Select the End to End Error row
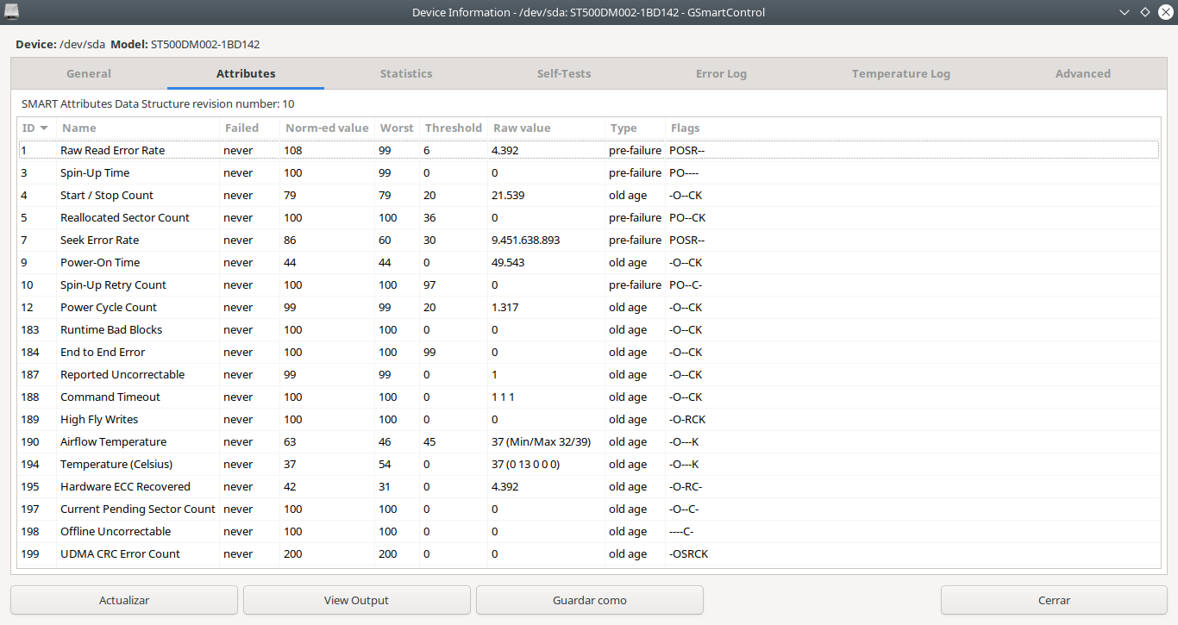Image resolution: width=1178 pixels, height=625 pixels. point(589,352)
